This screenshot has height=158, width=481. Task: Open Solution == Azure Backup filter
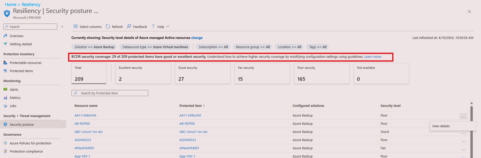(94, 47)
